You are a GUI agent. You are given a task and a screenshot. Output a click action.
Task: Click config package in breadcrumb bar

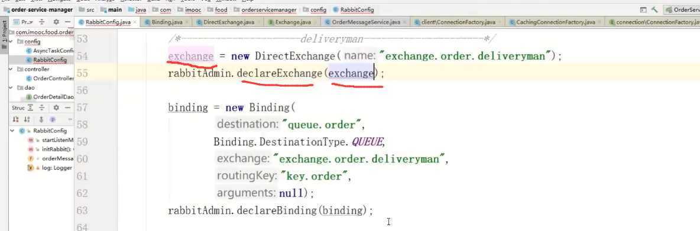(x=315, y=9)
